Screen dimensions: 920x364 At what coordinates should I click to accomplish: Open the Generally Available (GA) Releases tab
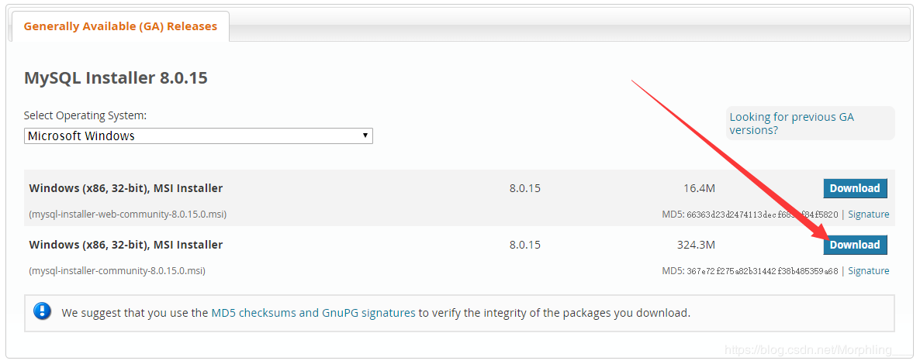click(x=120, y=26)
